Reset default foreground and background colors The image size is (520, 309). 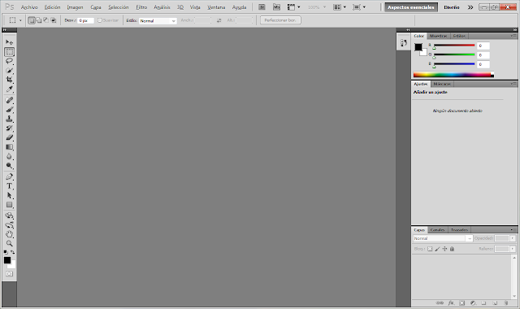click(6, 252)
